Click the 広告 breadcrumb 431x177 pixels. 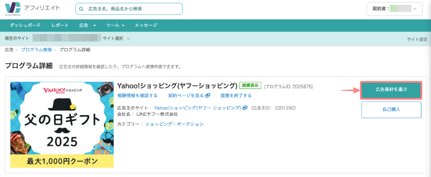click(9, 50)
